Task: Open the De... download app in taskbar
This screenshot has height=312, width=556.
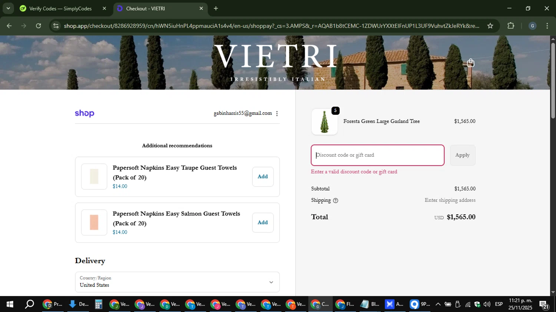Action: pyautogui.click(x=79, y=304)
